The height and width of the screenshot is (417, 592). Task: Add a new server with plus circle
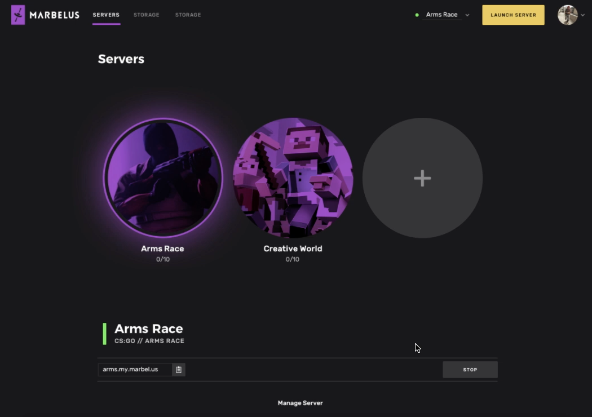pos(422,178)
